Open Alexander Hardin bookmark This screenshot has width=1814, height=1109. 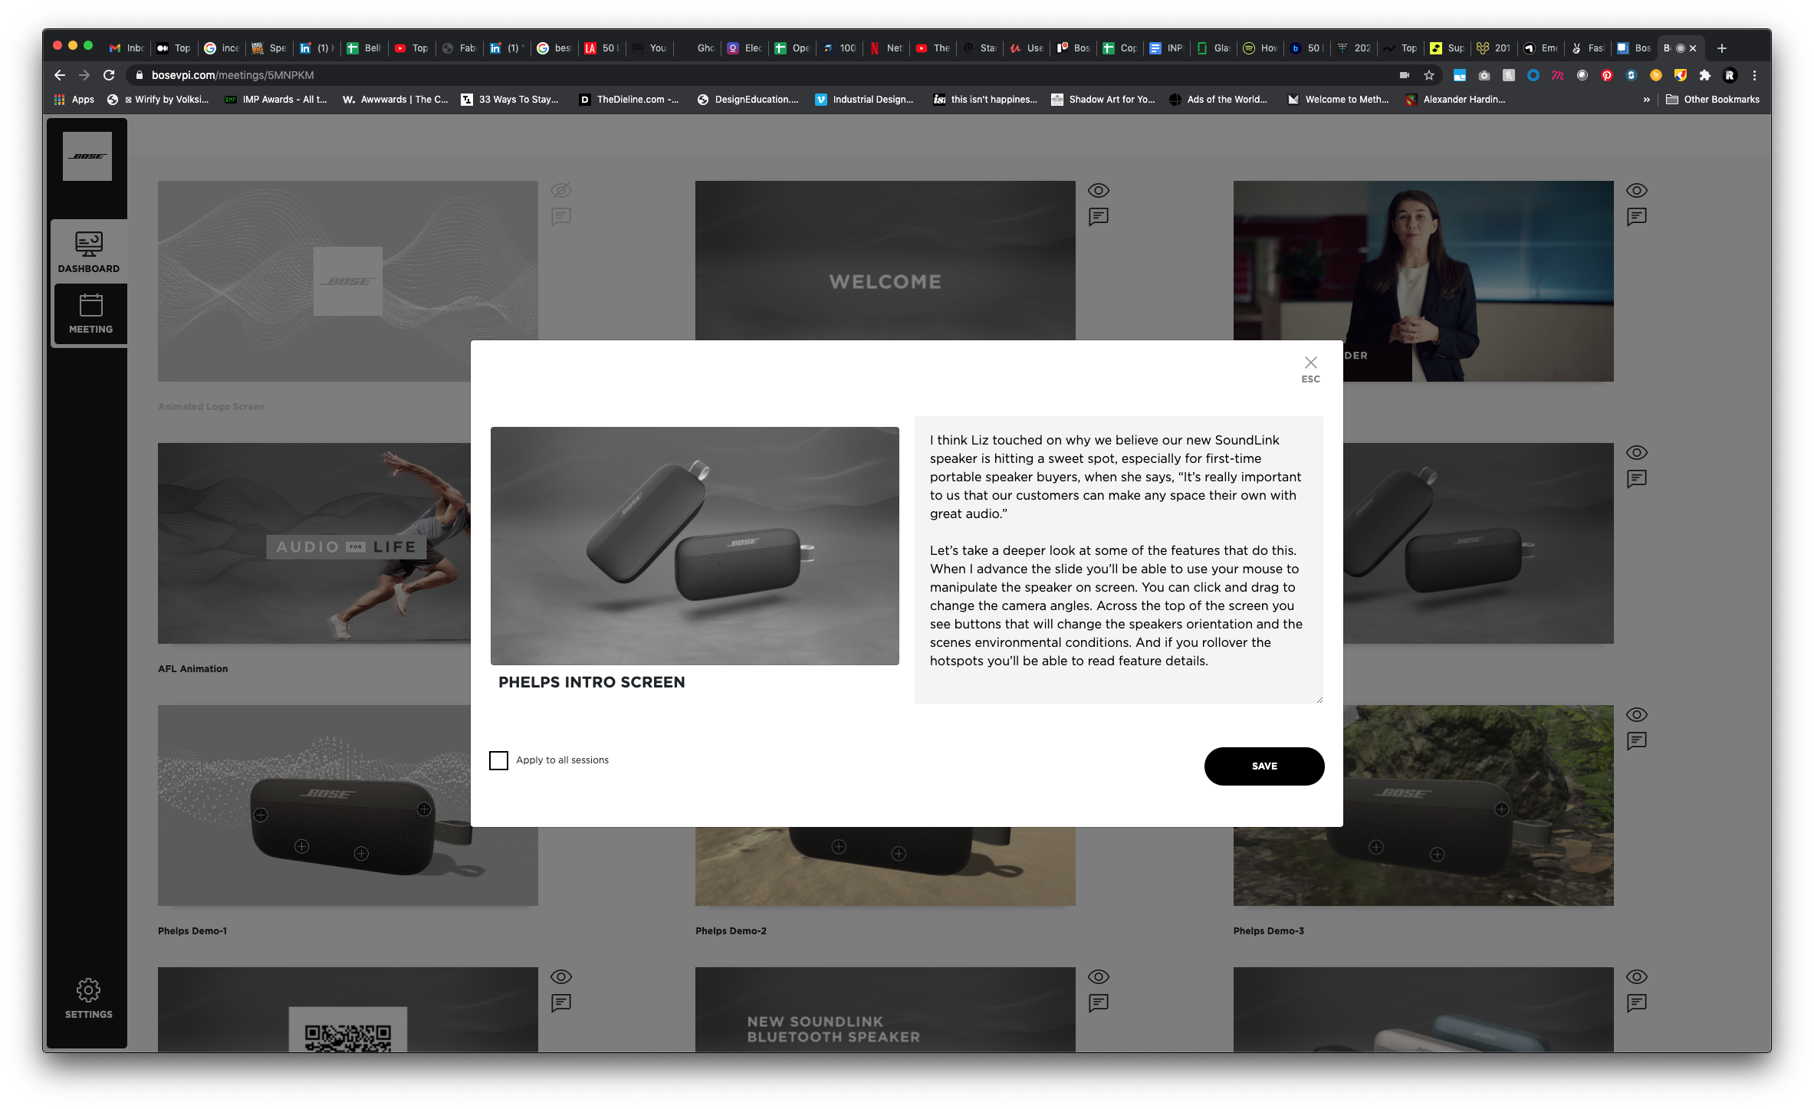click(1456, 100)
